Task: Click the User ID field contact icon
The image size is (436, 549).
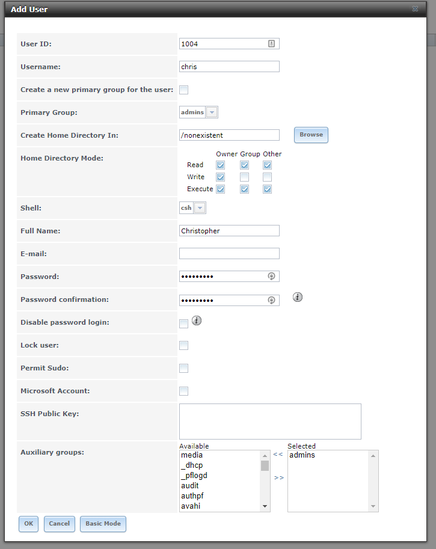Action: [271, 44]
